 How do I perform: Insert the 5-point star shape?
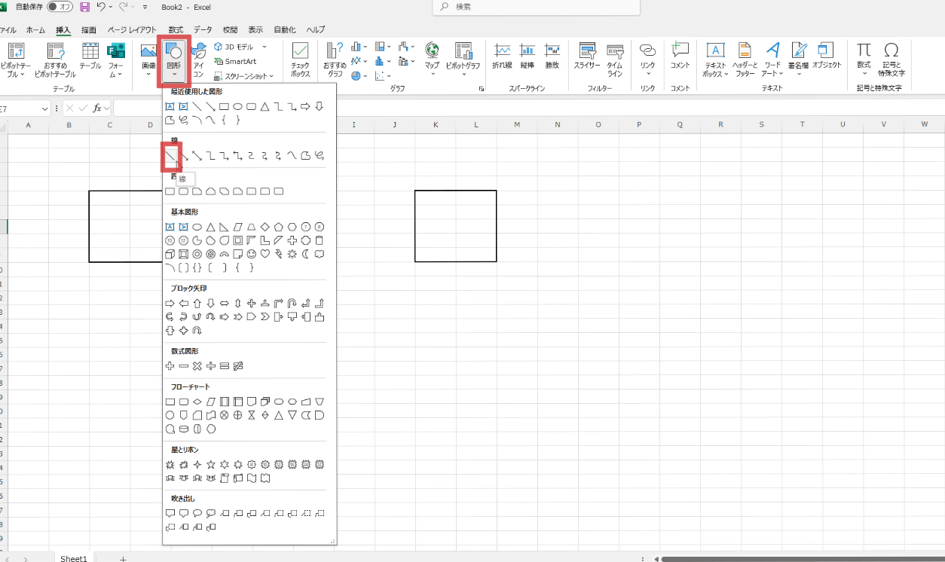(210, 464)
